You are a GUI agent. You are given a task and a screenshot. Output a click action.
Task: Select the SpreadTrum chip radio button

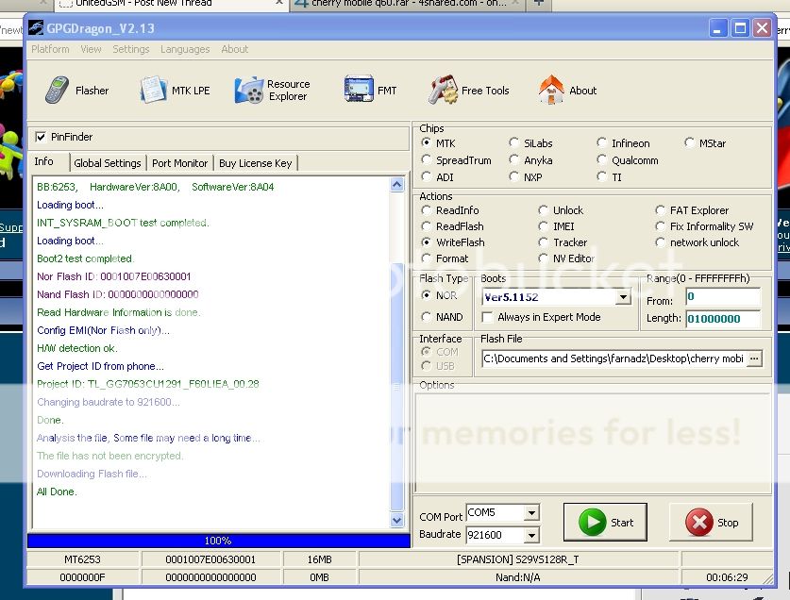click(428, 160)
